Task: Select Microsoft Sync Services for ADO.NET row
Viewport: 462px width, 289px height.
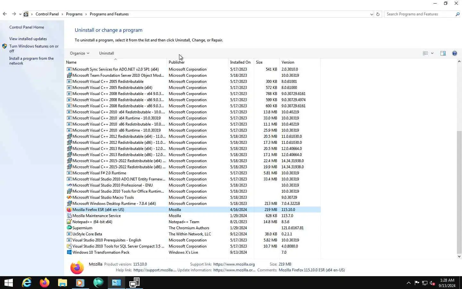Action: coord(193,69)
